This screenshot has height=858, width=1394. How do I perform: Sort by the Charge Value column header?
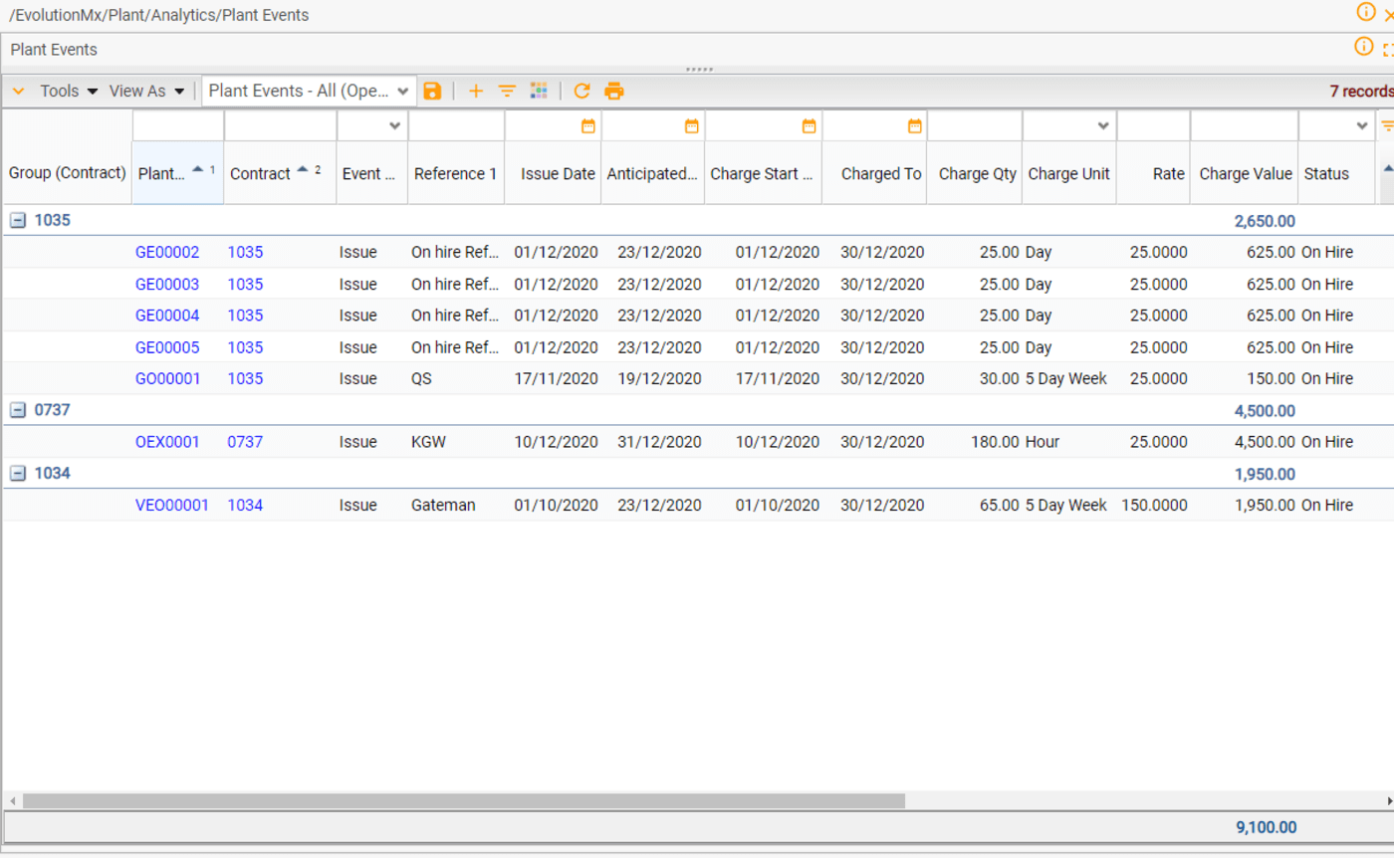coord(1245,173)
